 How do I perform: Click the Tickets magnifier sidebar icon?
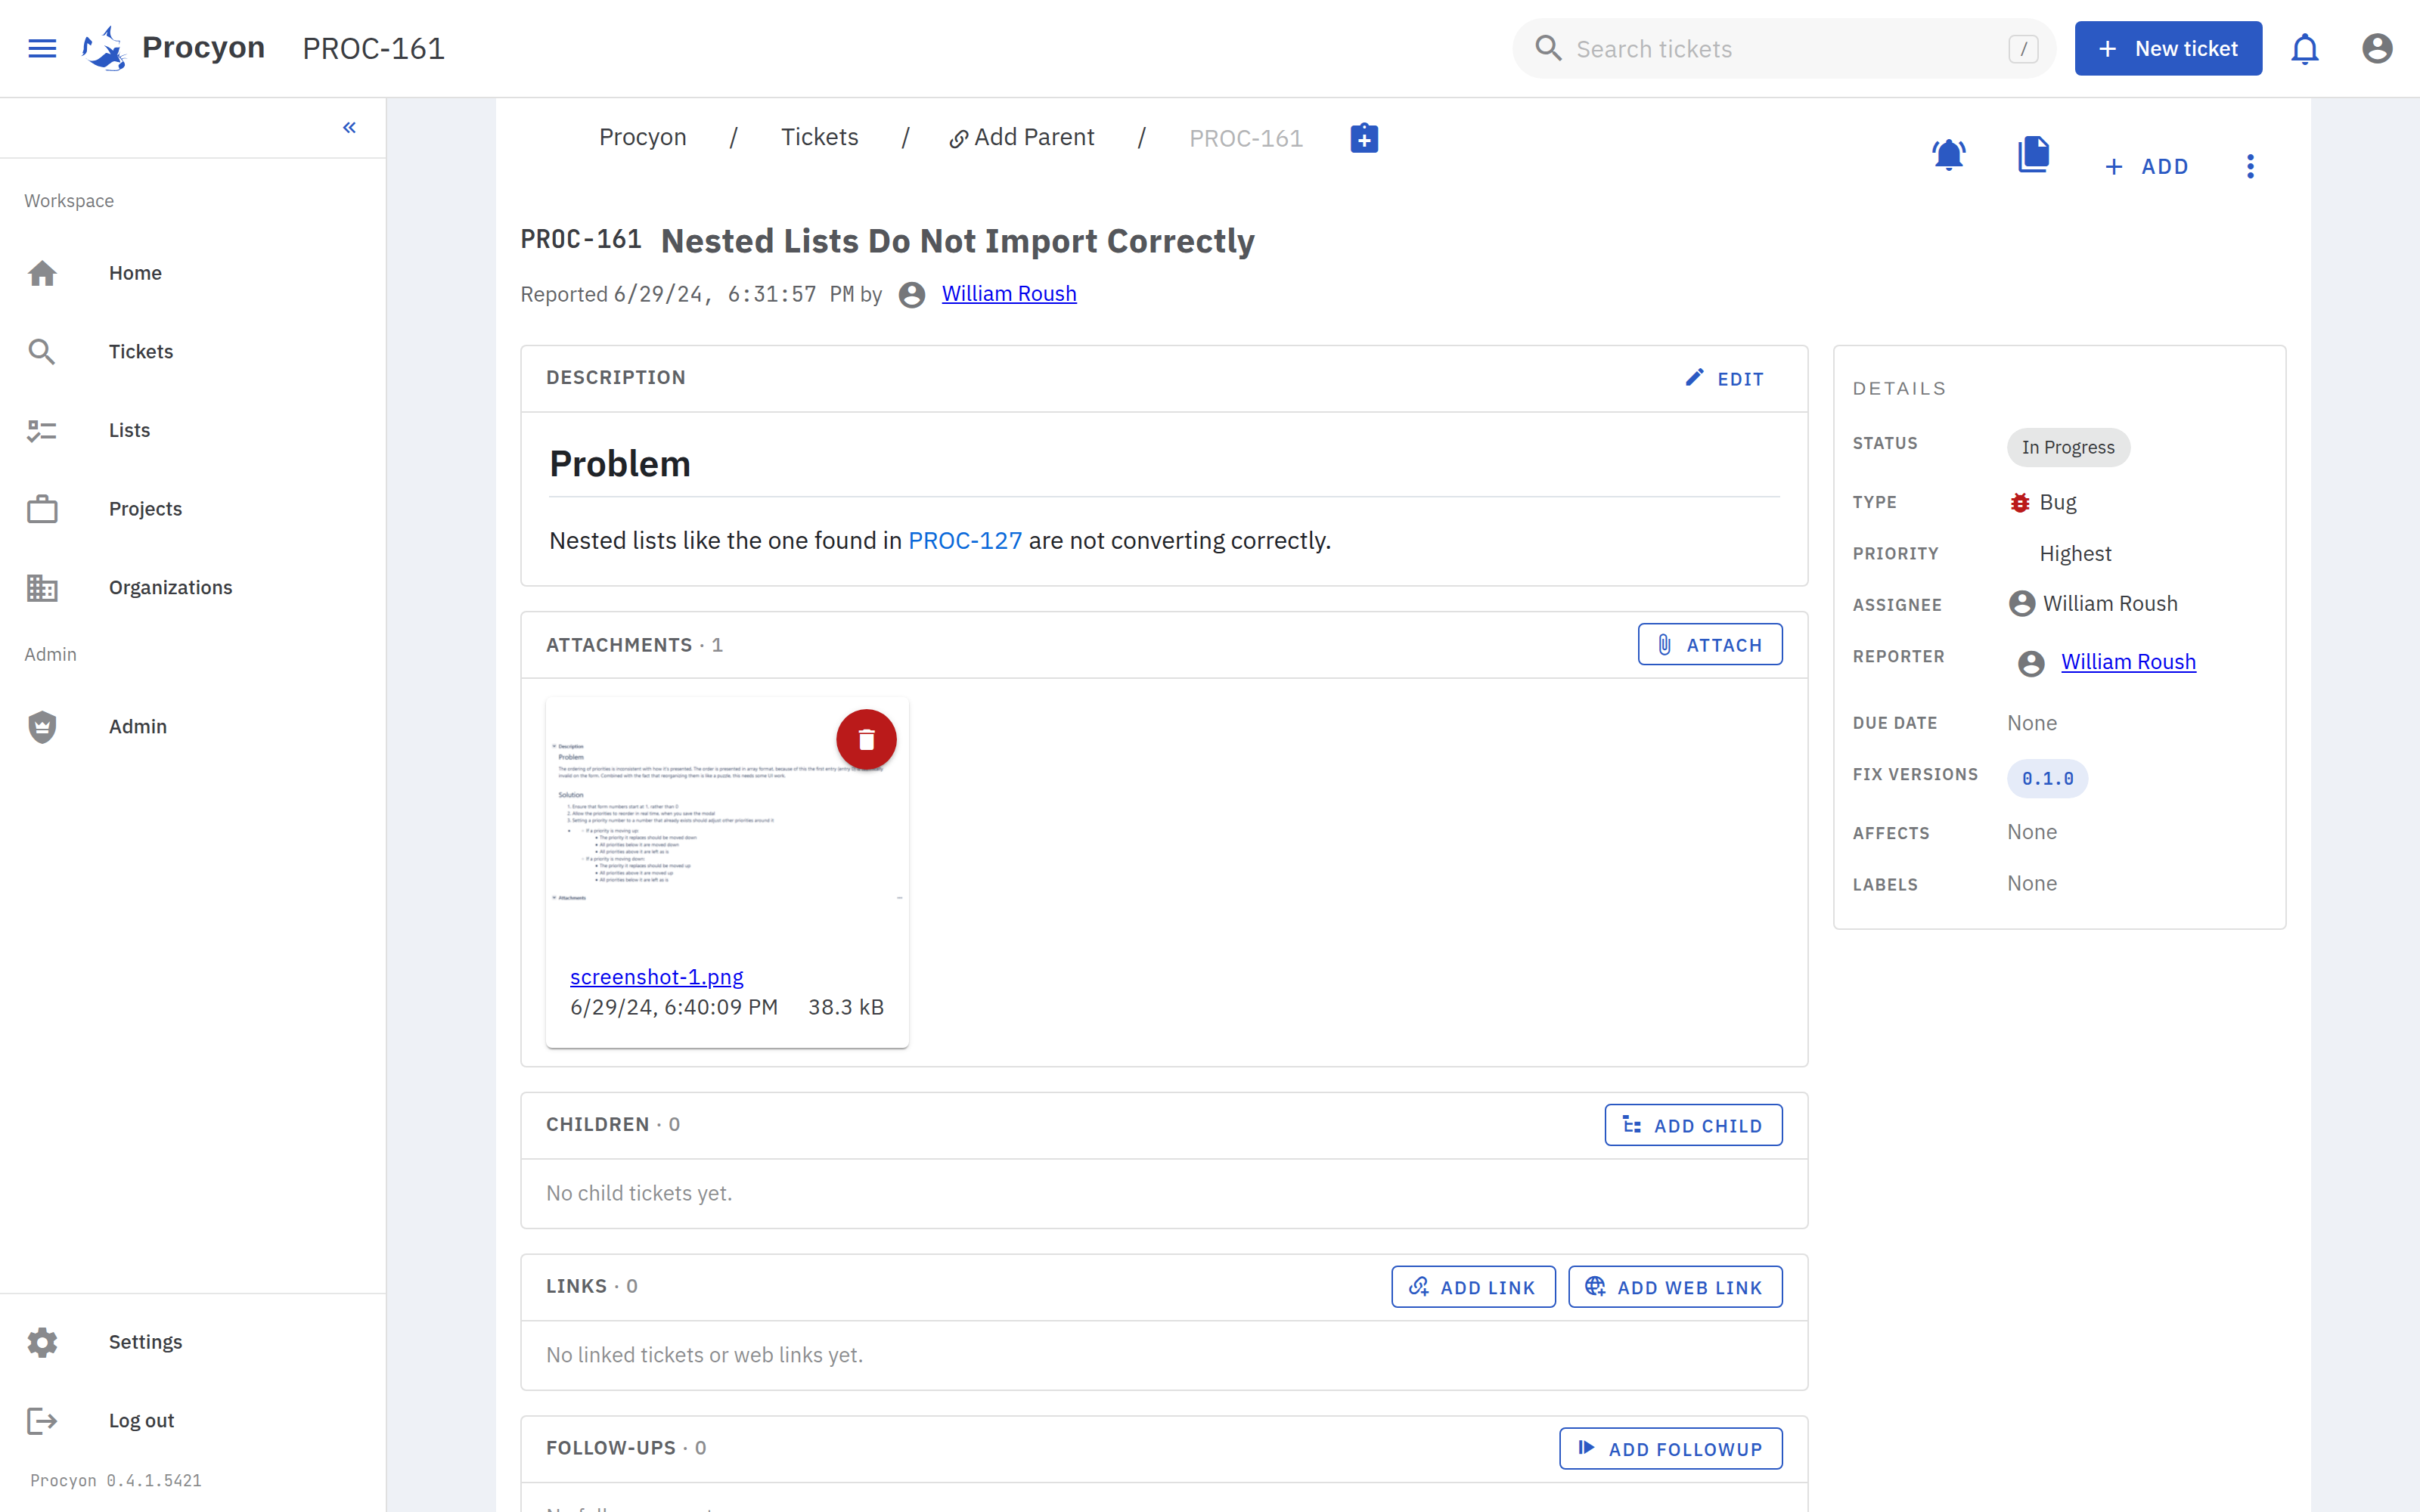tap(42, 352)
